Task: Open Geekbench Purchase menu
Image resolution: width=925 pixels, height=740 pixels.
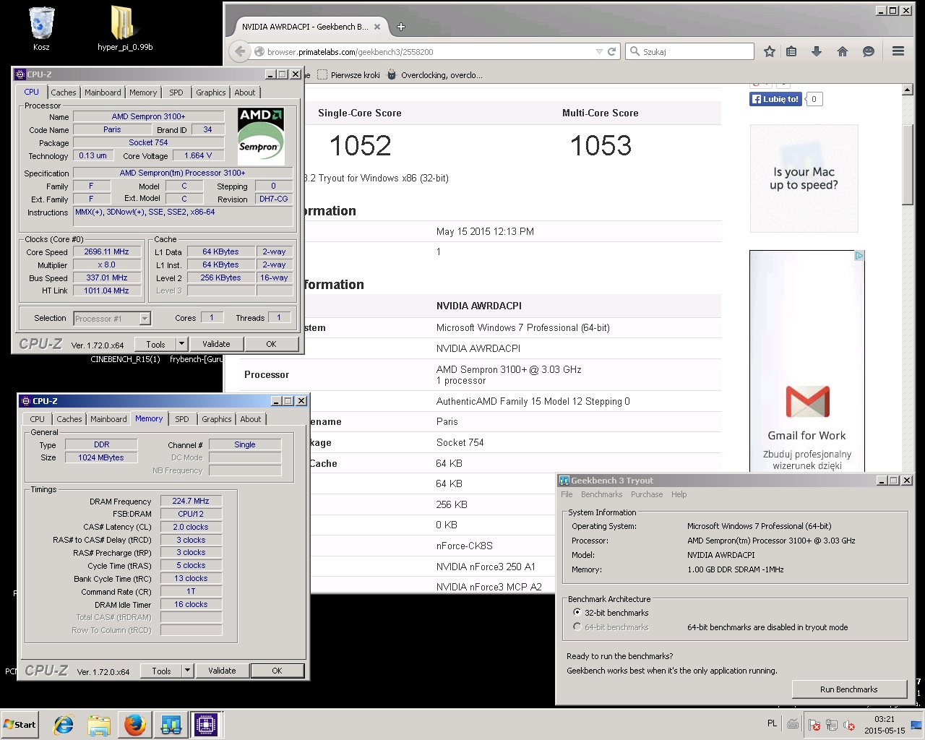Action: (x=647, y=494)
